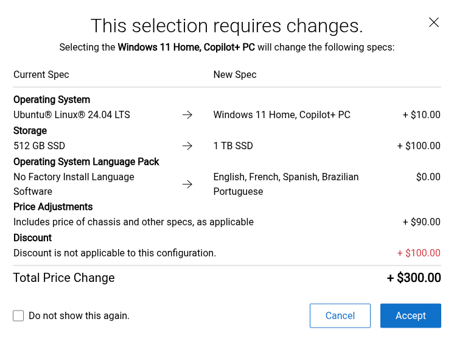Accept the new spec changes
The width and height of the screenshot is (454, 341).
pyautogui.click(x=411, y=316)
